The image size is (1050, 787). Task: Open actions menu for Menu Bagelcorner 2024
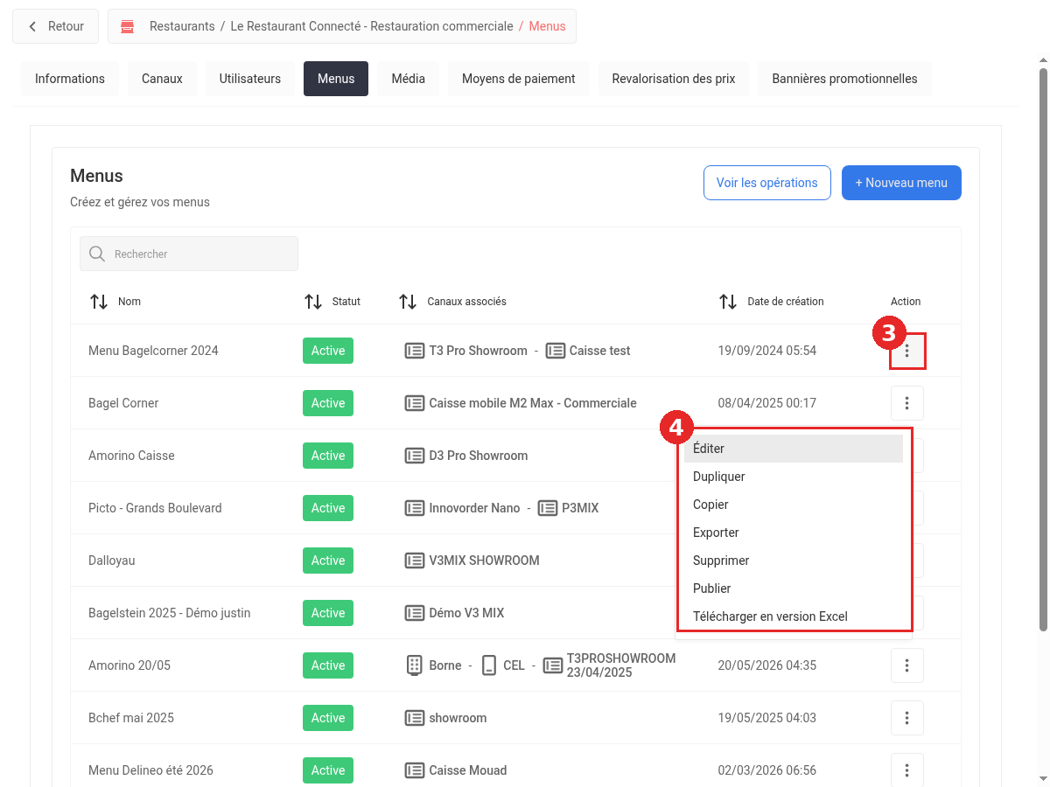pos(907,351)
